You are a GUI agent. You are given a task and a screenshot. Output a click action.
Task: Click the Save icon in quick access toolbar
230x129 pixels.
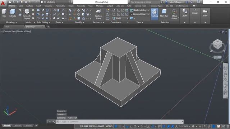tap(18, 2)
